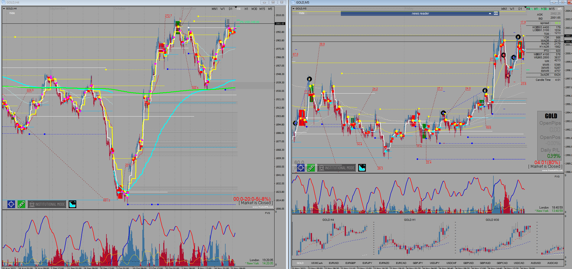
Task: Select EURUSD in the symbol bar
Action: pyautogui.click(x=334, y=263)
